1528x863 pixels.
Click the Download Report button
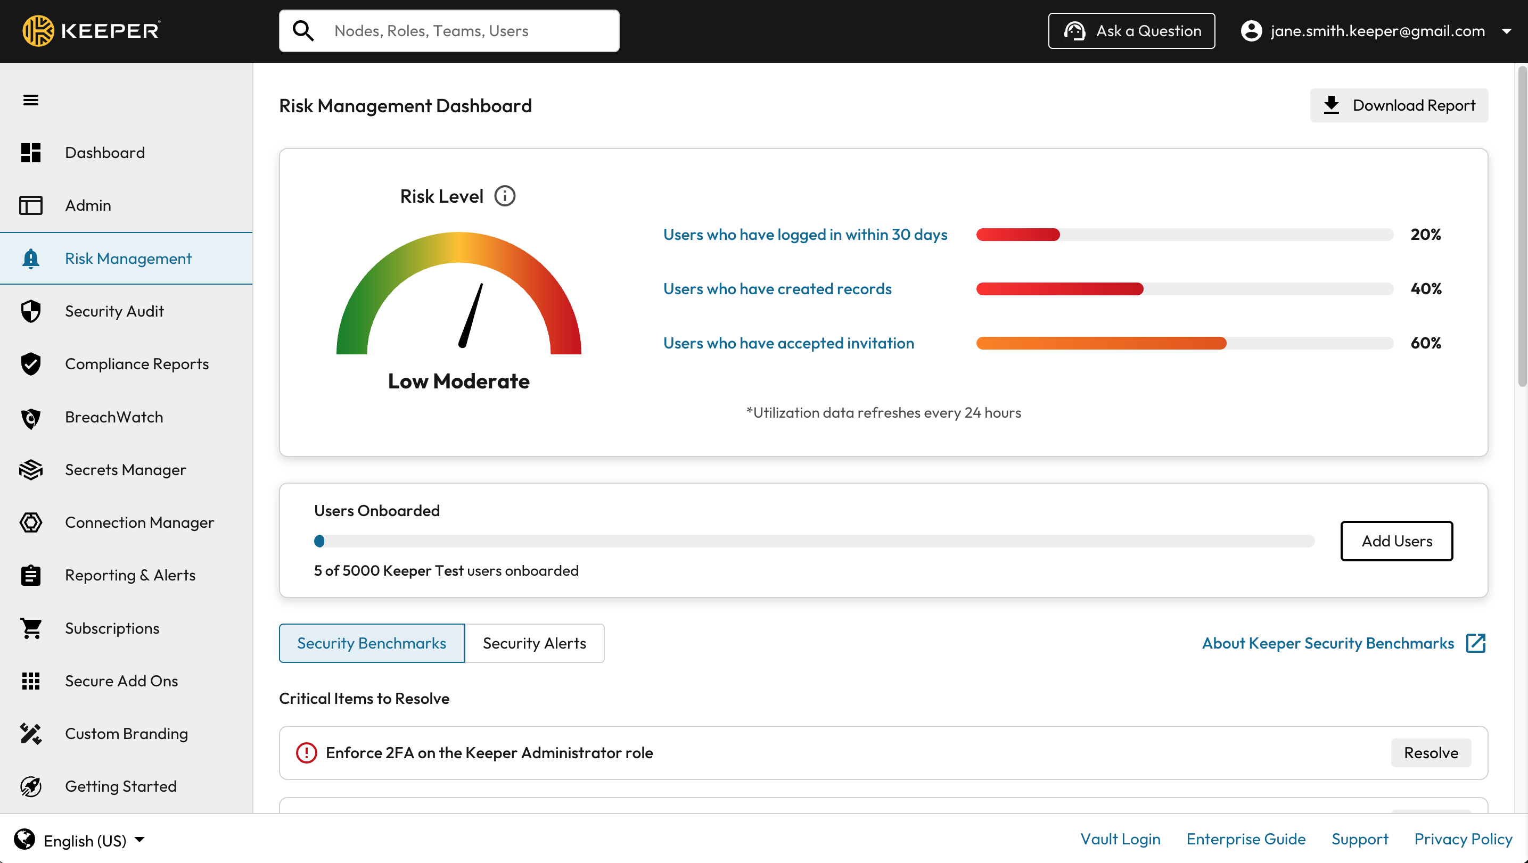[1399, 105]
